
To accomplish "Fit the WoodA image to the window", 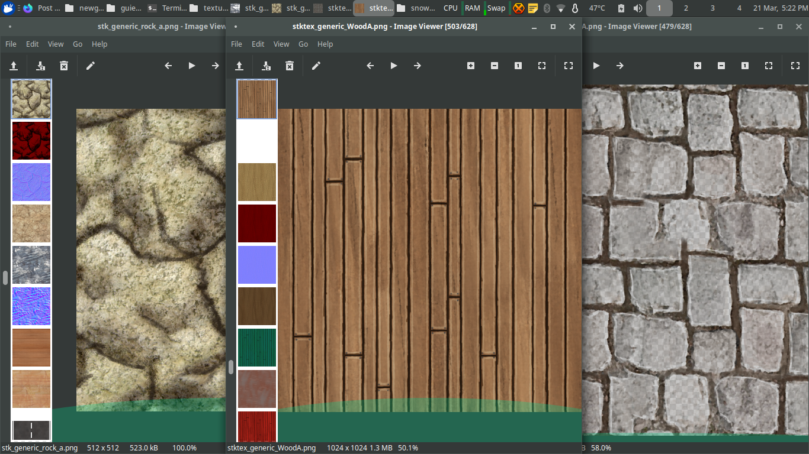I will point(542,66).
